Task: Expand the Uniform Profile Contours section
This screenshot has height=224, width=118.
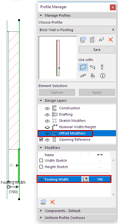Action: (41, 218)
